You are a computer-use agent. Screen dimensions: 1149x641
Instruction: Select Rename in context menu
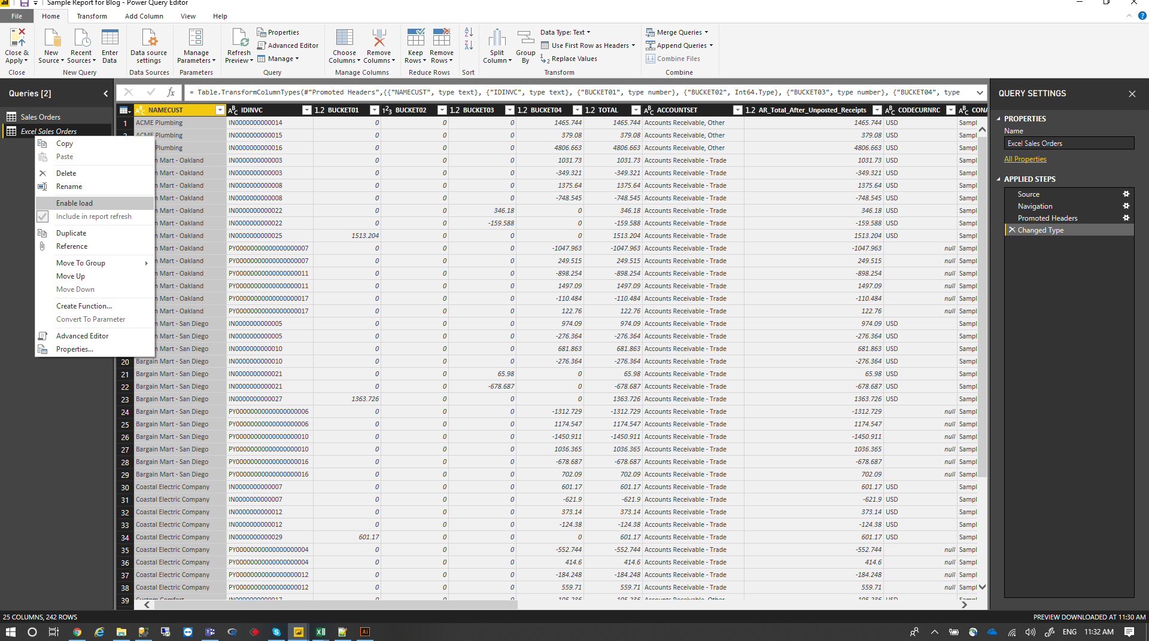pyautogui.click(x=94, y=187)
